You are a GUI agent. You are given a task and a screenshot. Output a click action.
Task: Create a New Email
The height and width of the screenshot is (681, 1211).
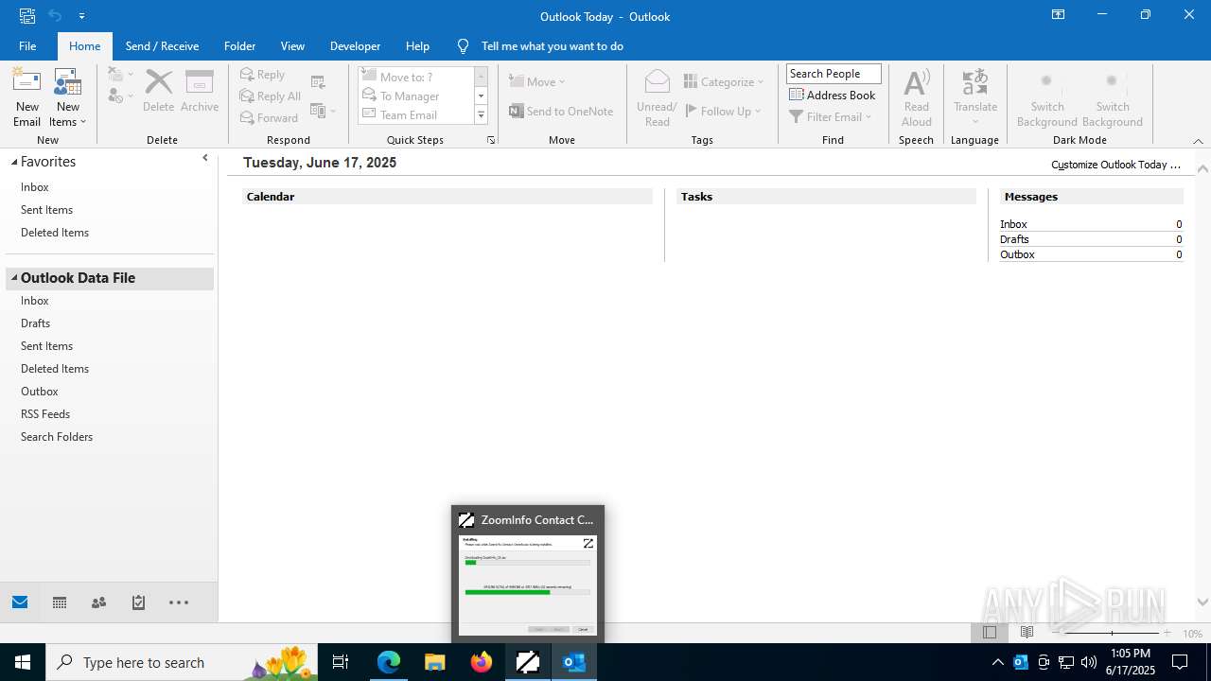pyautogui.click(x=26, y=97)
